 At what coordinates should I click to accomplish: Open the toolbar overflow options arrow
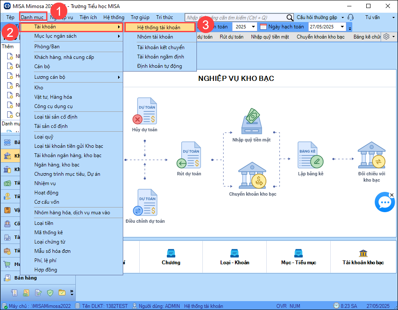point(350,28)
